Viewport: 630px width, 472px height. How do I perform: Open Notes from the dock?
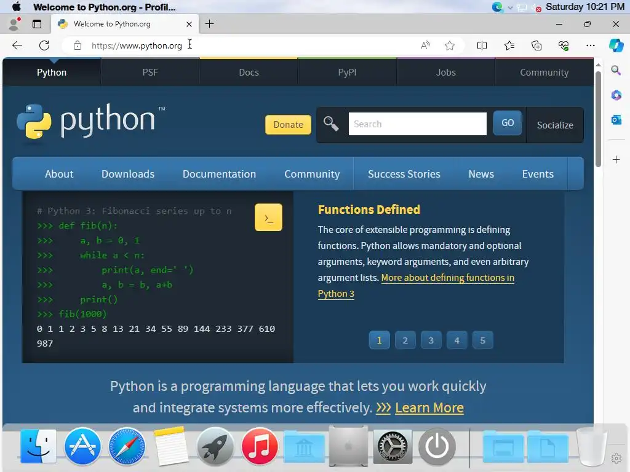[x=171, y=446]
